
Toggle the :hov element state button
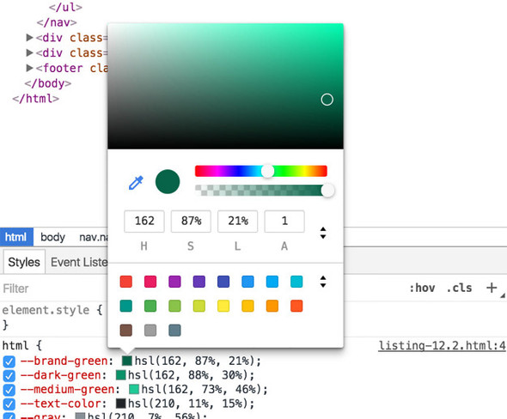coord(422,288)
